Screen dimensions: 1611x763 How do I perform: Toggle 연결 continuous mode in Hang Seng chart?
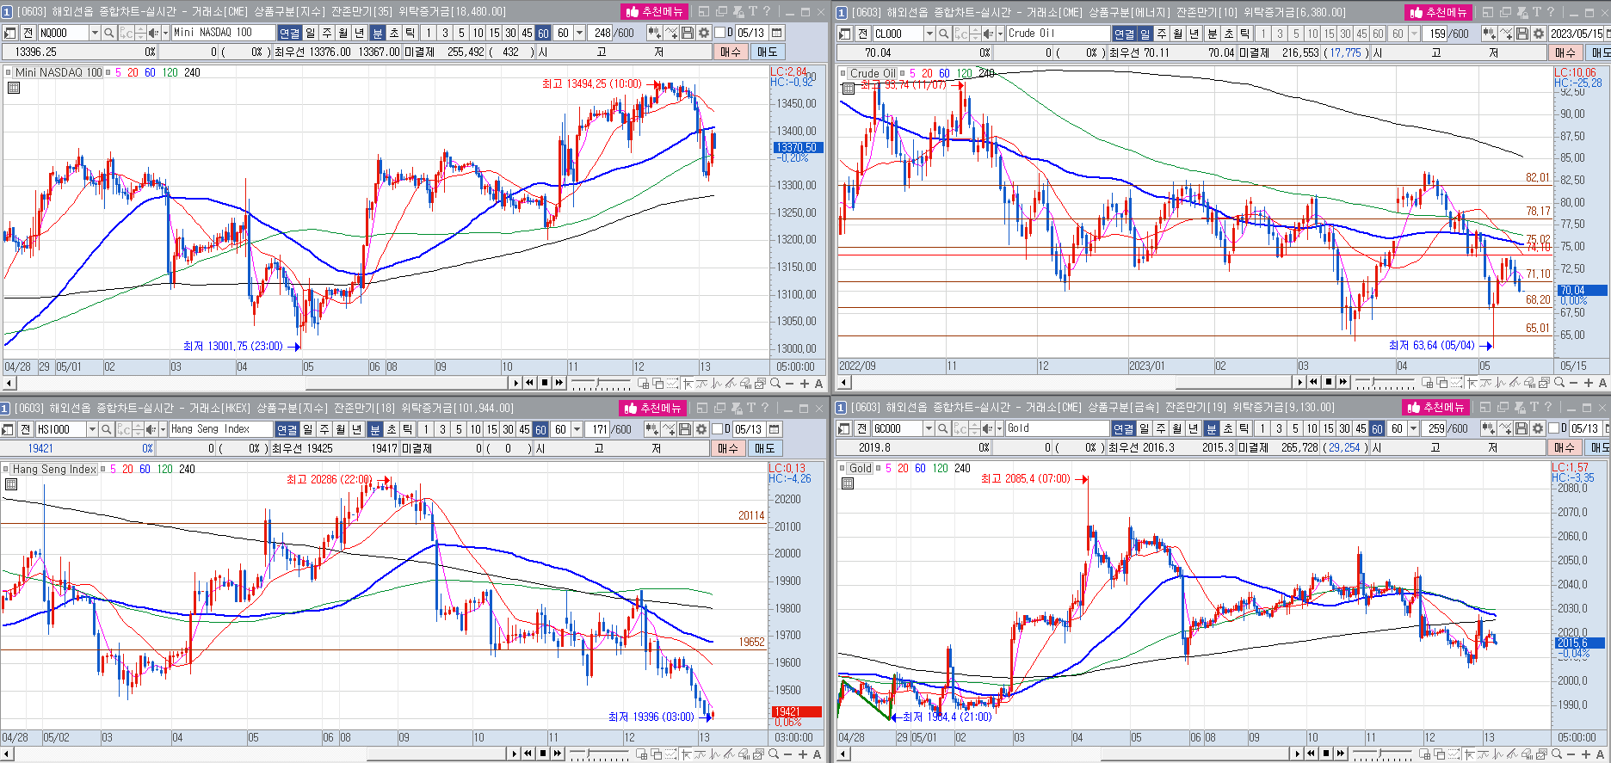click(x=287, y=428)
